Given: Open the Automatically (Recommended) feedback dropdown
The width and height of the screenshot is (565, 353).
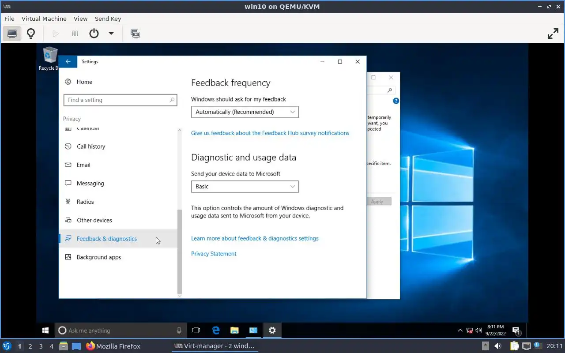Looking at the screenshot, I should click(245, 112).
